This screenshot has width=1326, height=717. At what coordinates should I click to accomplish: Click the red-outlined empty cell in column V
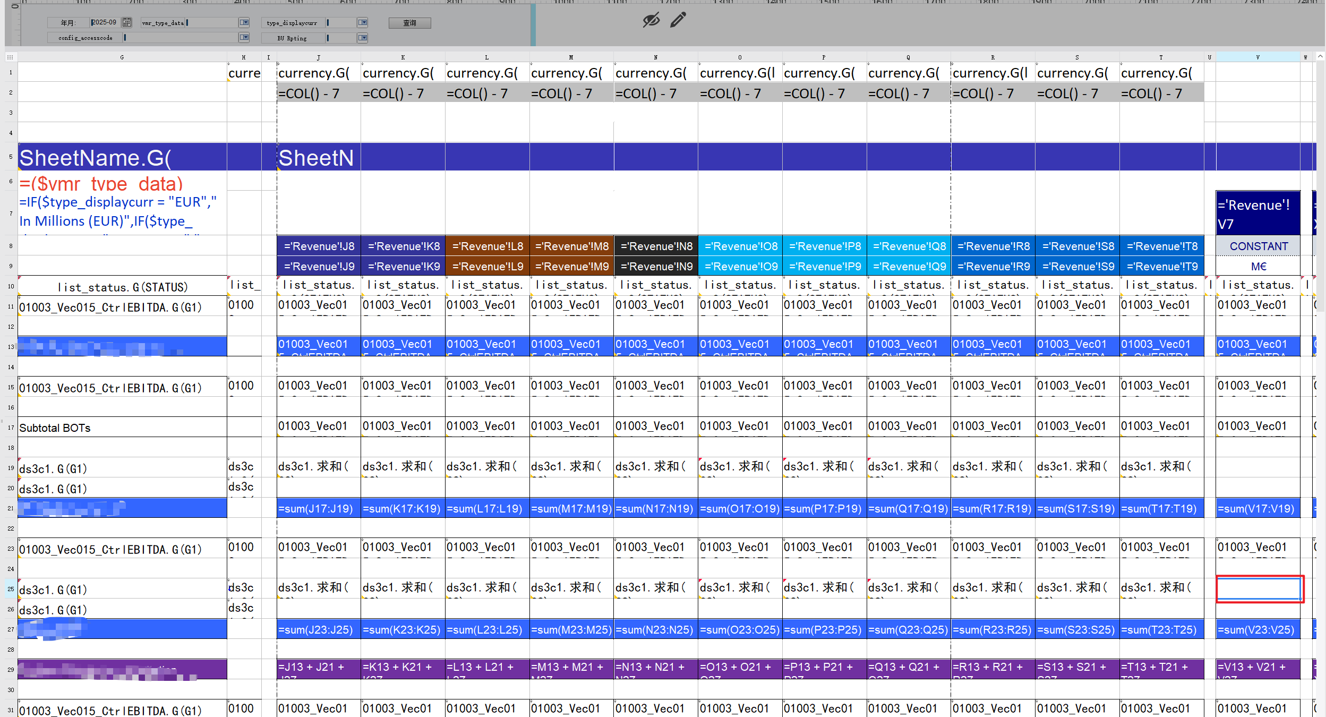click(1258, 588)
